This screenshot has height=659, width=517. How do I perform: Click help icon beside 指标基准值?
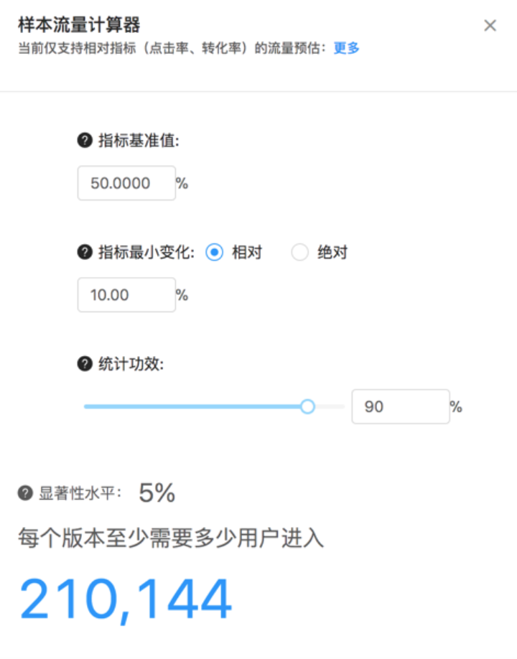pyautogui.click(x=85, y=141)
